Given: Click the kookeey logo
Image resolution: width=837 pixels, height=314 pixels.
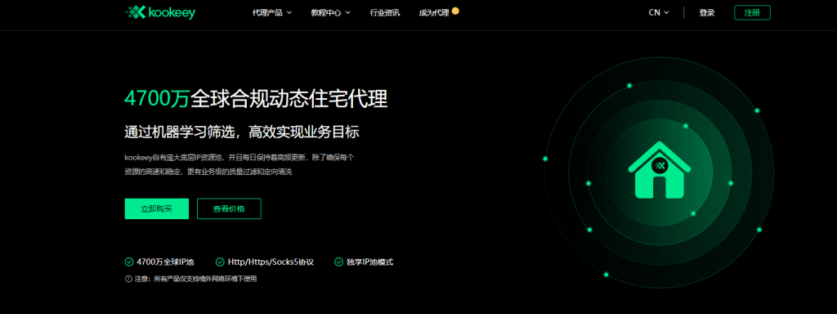Looking at the screenshot, I should (x=161, y=12).
